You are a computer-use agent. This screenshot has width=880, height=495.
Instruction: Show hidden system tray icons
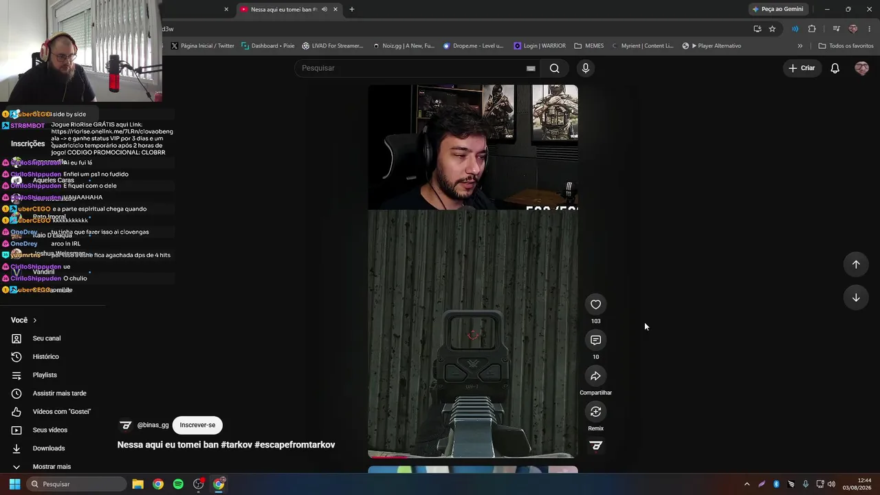pyautogui.click(x=747, y=484)
